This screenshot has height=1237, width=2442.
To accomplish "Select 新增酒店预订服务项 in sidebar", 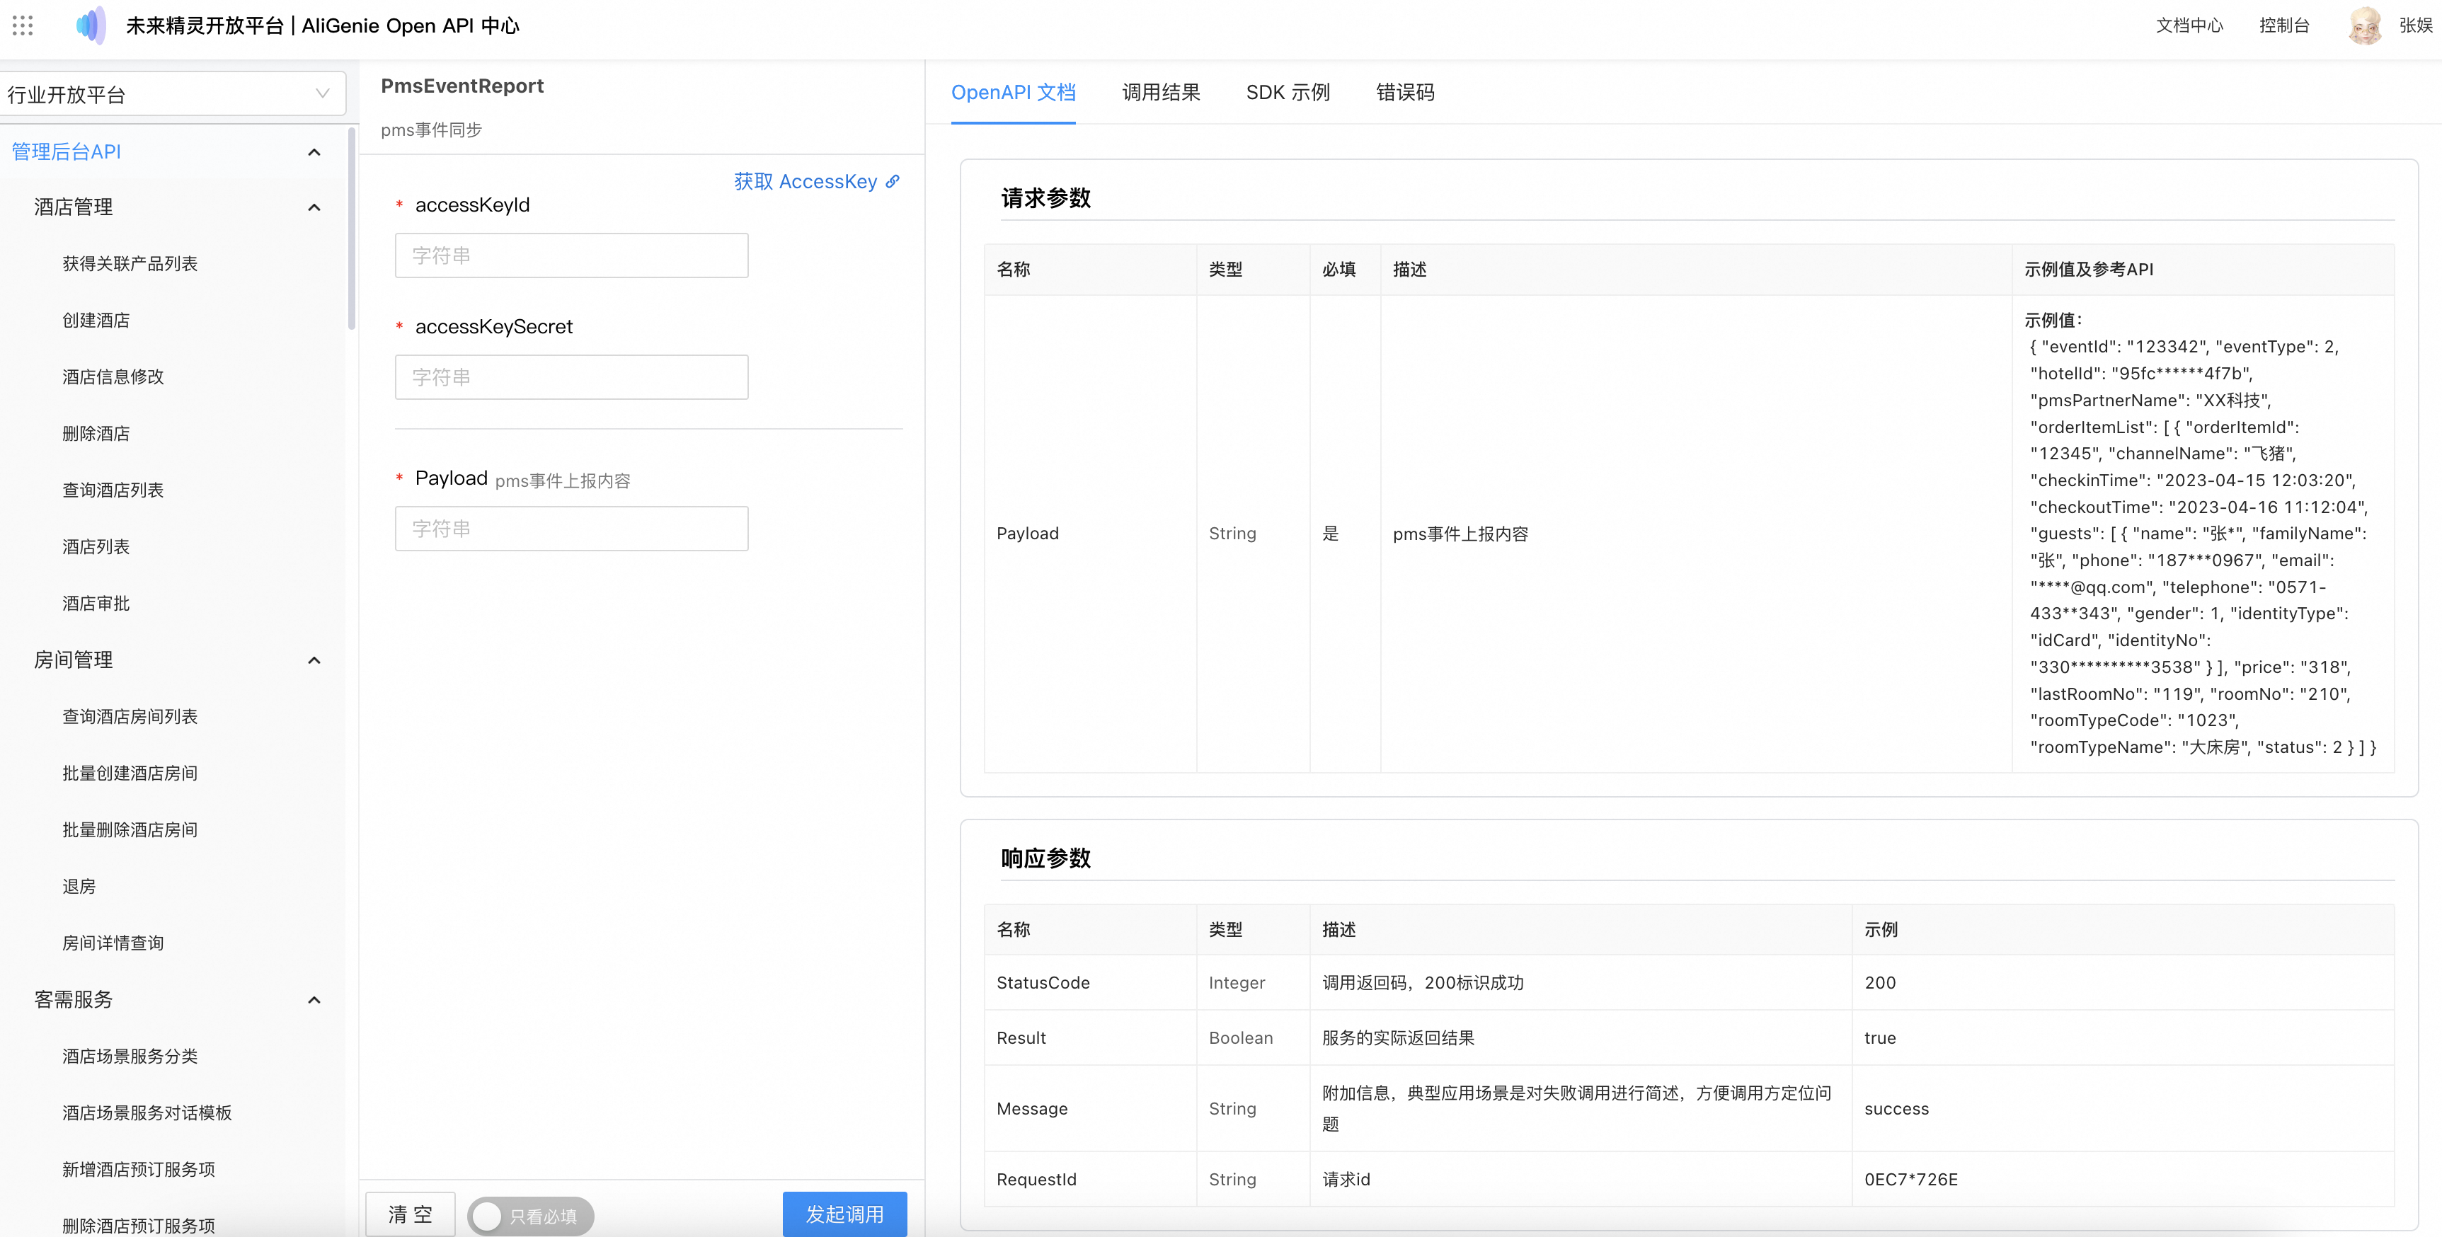I will click(x=139, y=1169).
